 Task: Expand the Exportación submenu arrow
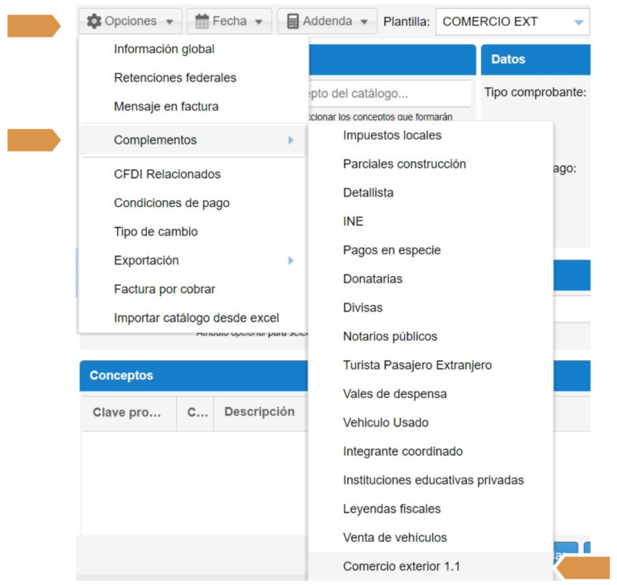click(x=290, y=261)
